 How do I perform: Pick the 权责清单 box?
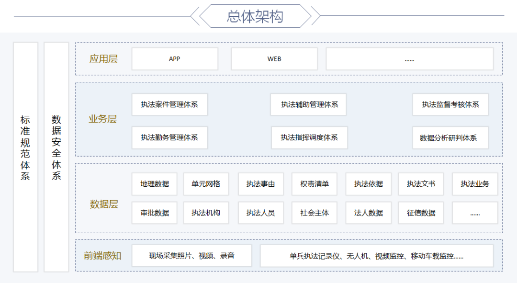tap(315, 184)
